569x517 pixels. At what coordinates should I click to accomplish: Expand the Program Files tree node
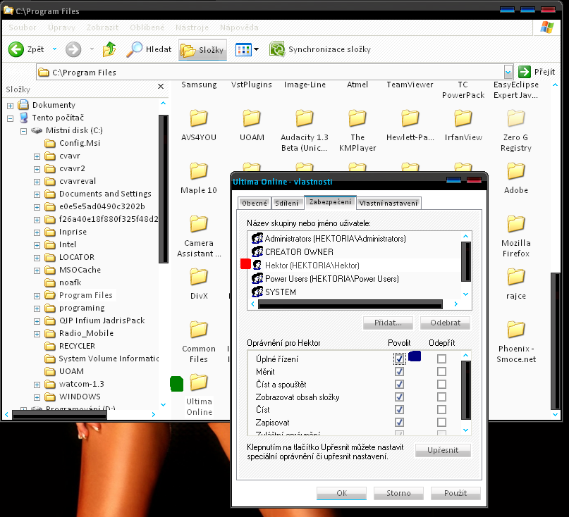pos(37,297)
